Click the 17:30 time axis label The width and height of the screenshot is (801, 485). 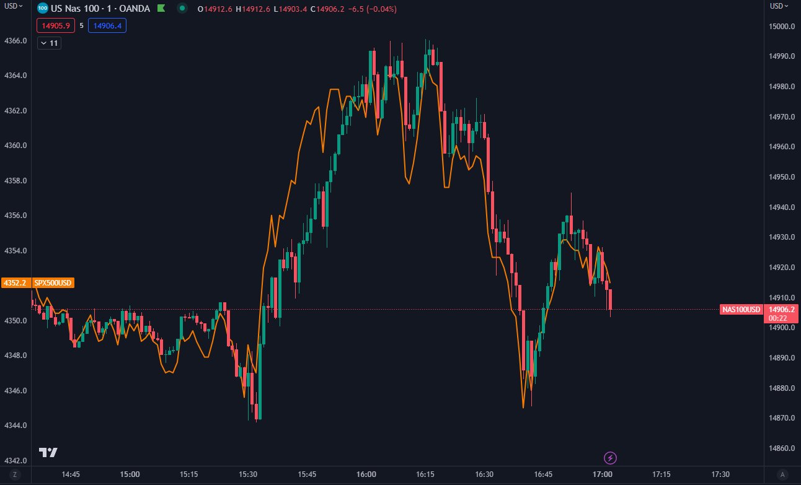click(720, 474)
